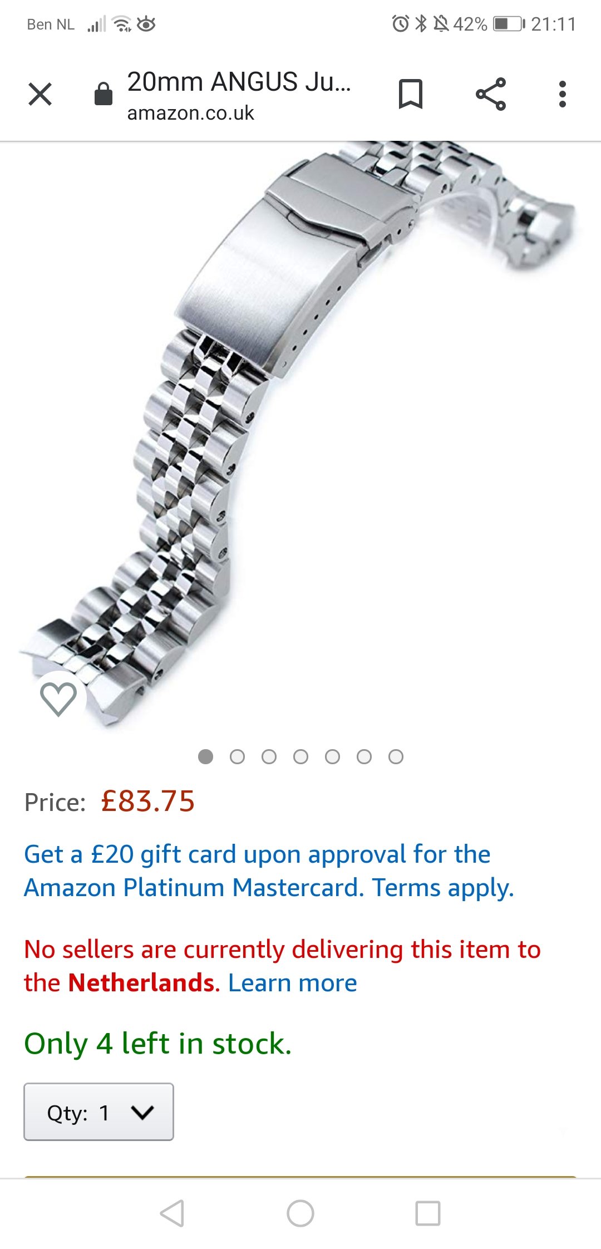Close the browser tab with X icon

click(x=40, y=94)
